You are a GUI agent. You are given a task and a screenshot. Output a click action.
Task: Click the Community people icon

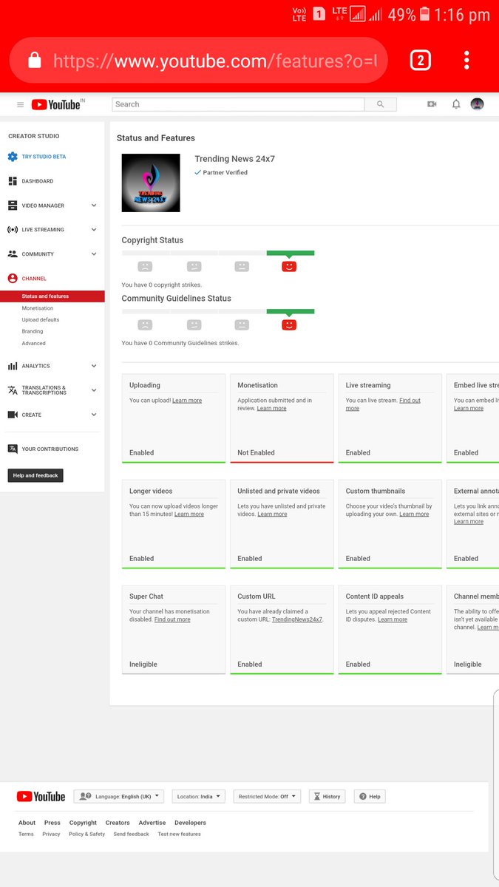(13, 254)
